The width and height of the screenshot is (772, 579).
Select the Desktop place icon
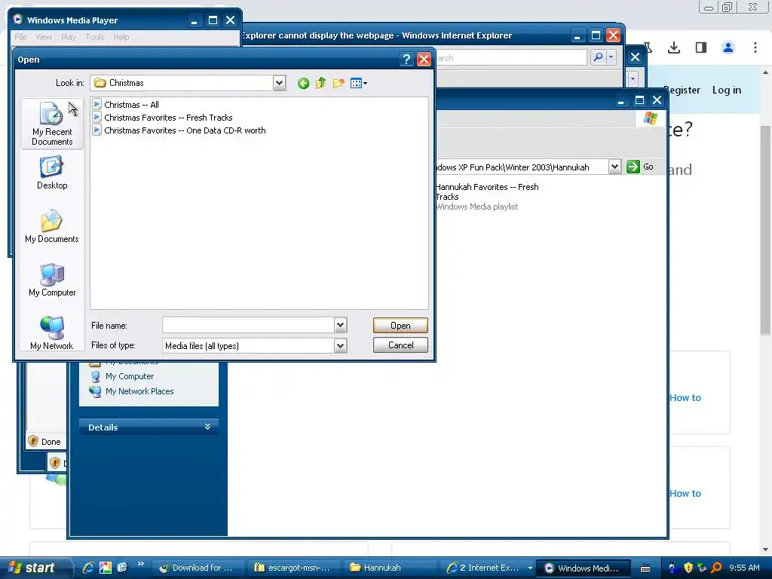[x=52, y=173]
